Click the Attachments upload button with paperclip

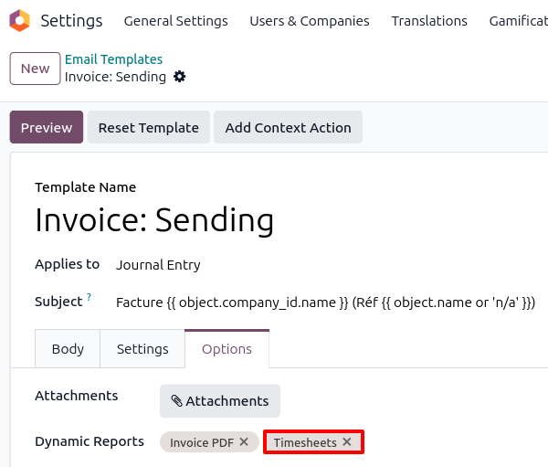pos(220,401)
